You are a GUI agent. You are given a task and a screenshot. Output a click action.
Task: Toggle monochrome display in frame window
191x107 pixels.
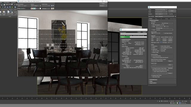tap(38, 9)
